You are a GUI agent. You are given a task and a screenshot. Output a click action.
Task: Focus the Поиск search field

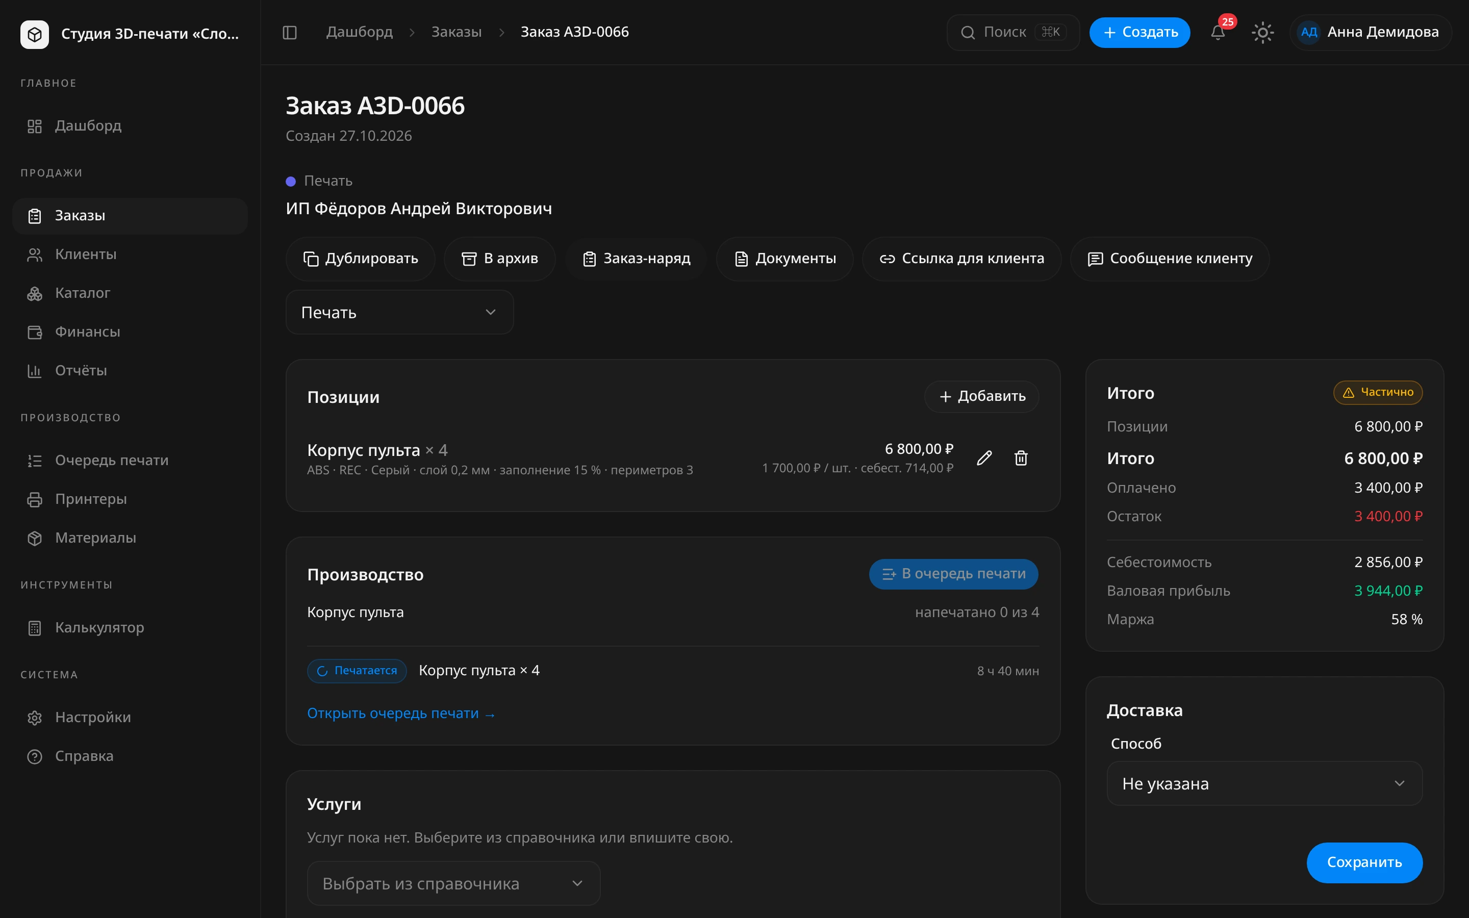(1012, 32)
